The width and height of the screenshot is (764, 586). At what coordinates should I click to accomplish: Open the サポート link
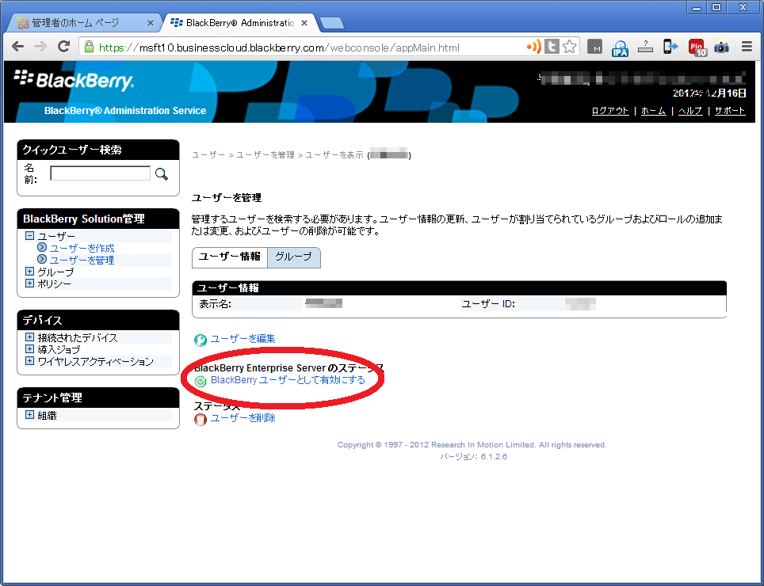click(730, 111)
